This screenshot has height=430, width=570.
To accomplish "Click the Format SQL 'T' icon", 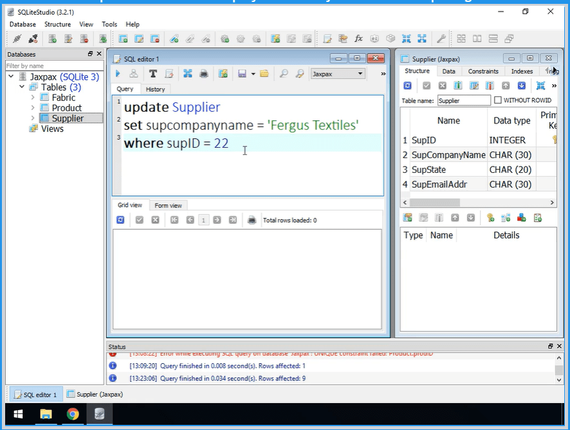I will 153,74.
